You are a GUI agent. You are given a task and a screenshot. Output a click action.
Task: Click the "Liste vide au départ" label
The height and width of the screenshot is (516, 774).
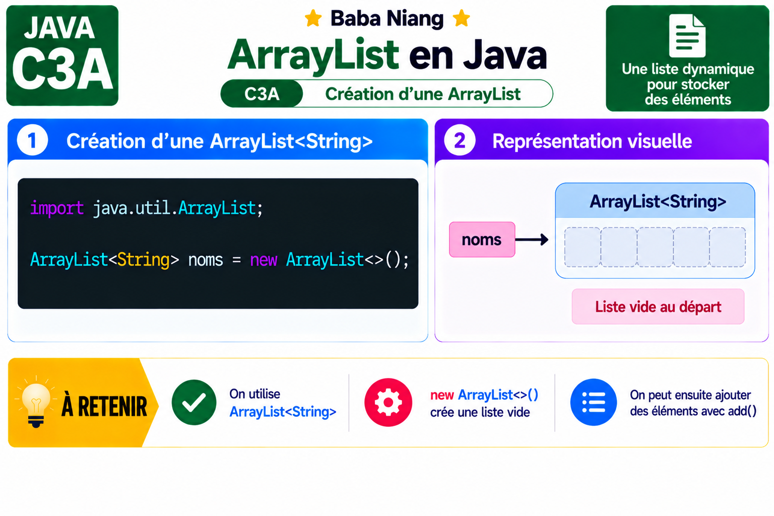[658, 306]
